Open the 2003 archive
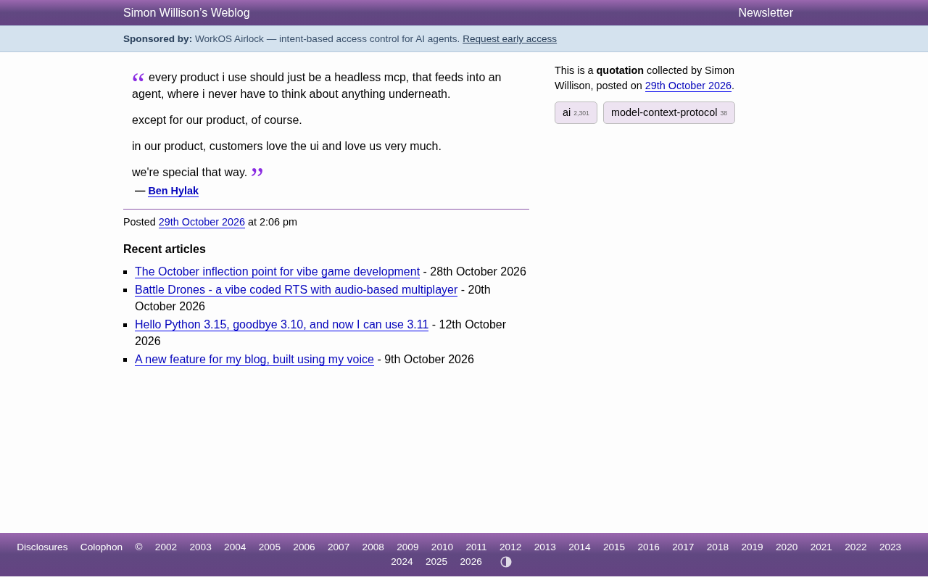The height and width of the screenshot is (580, 928). click(200, 547)
